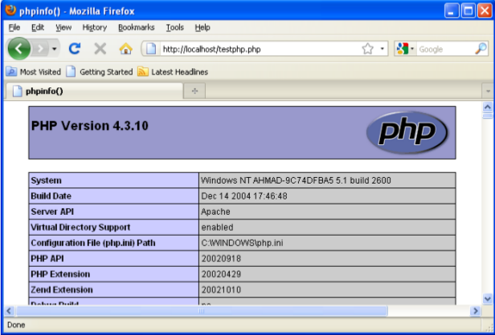Reload the page with the refresh icon
This screenshot has width=495, height=335.
(75, 49)
